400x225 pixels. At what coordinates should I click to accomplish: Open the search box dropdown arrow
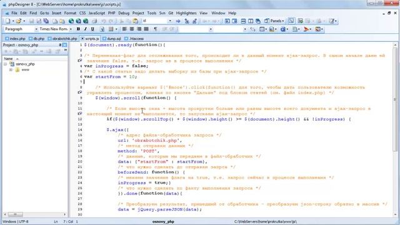tap(169, 21)
